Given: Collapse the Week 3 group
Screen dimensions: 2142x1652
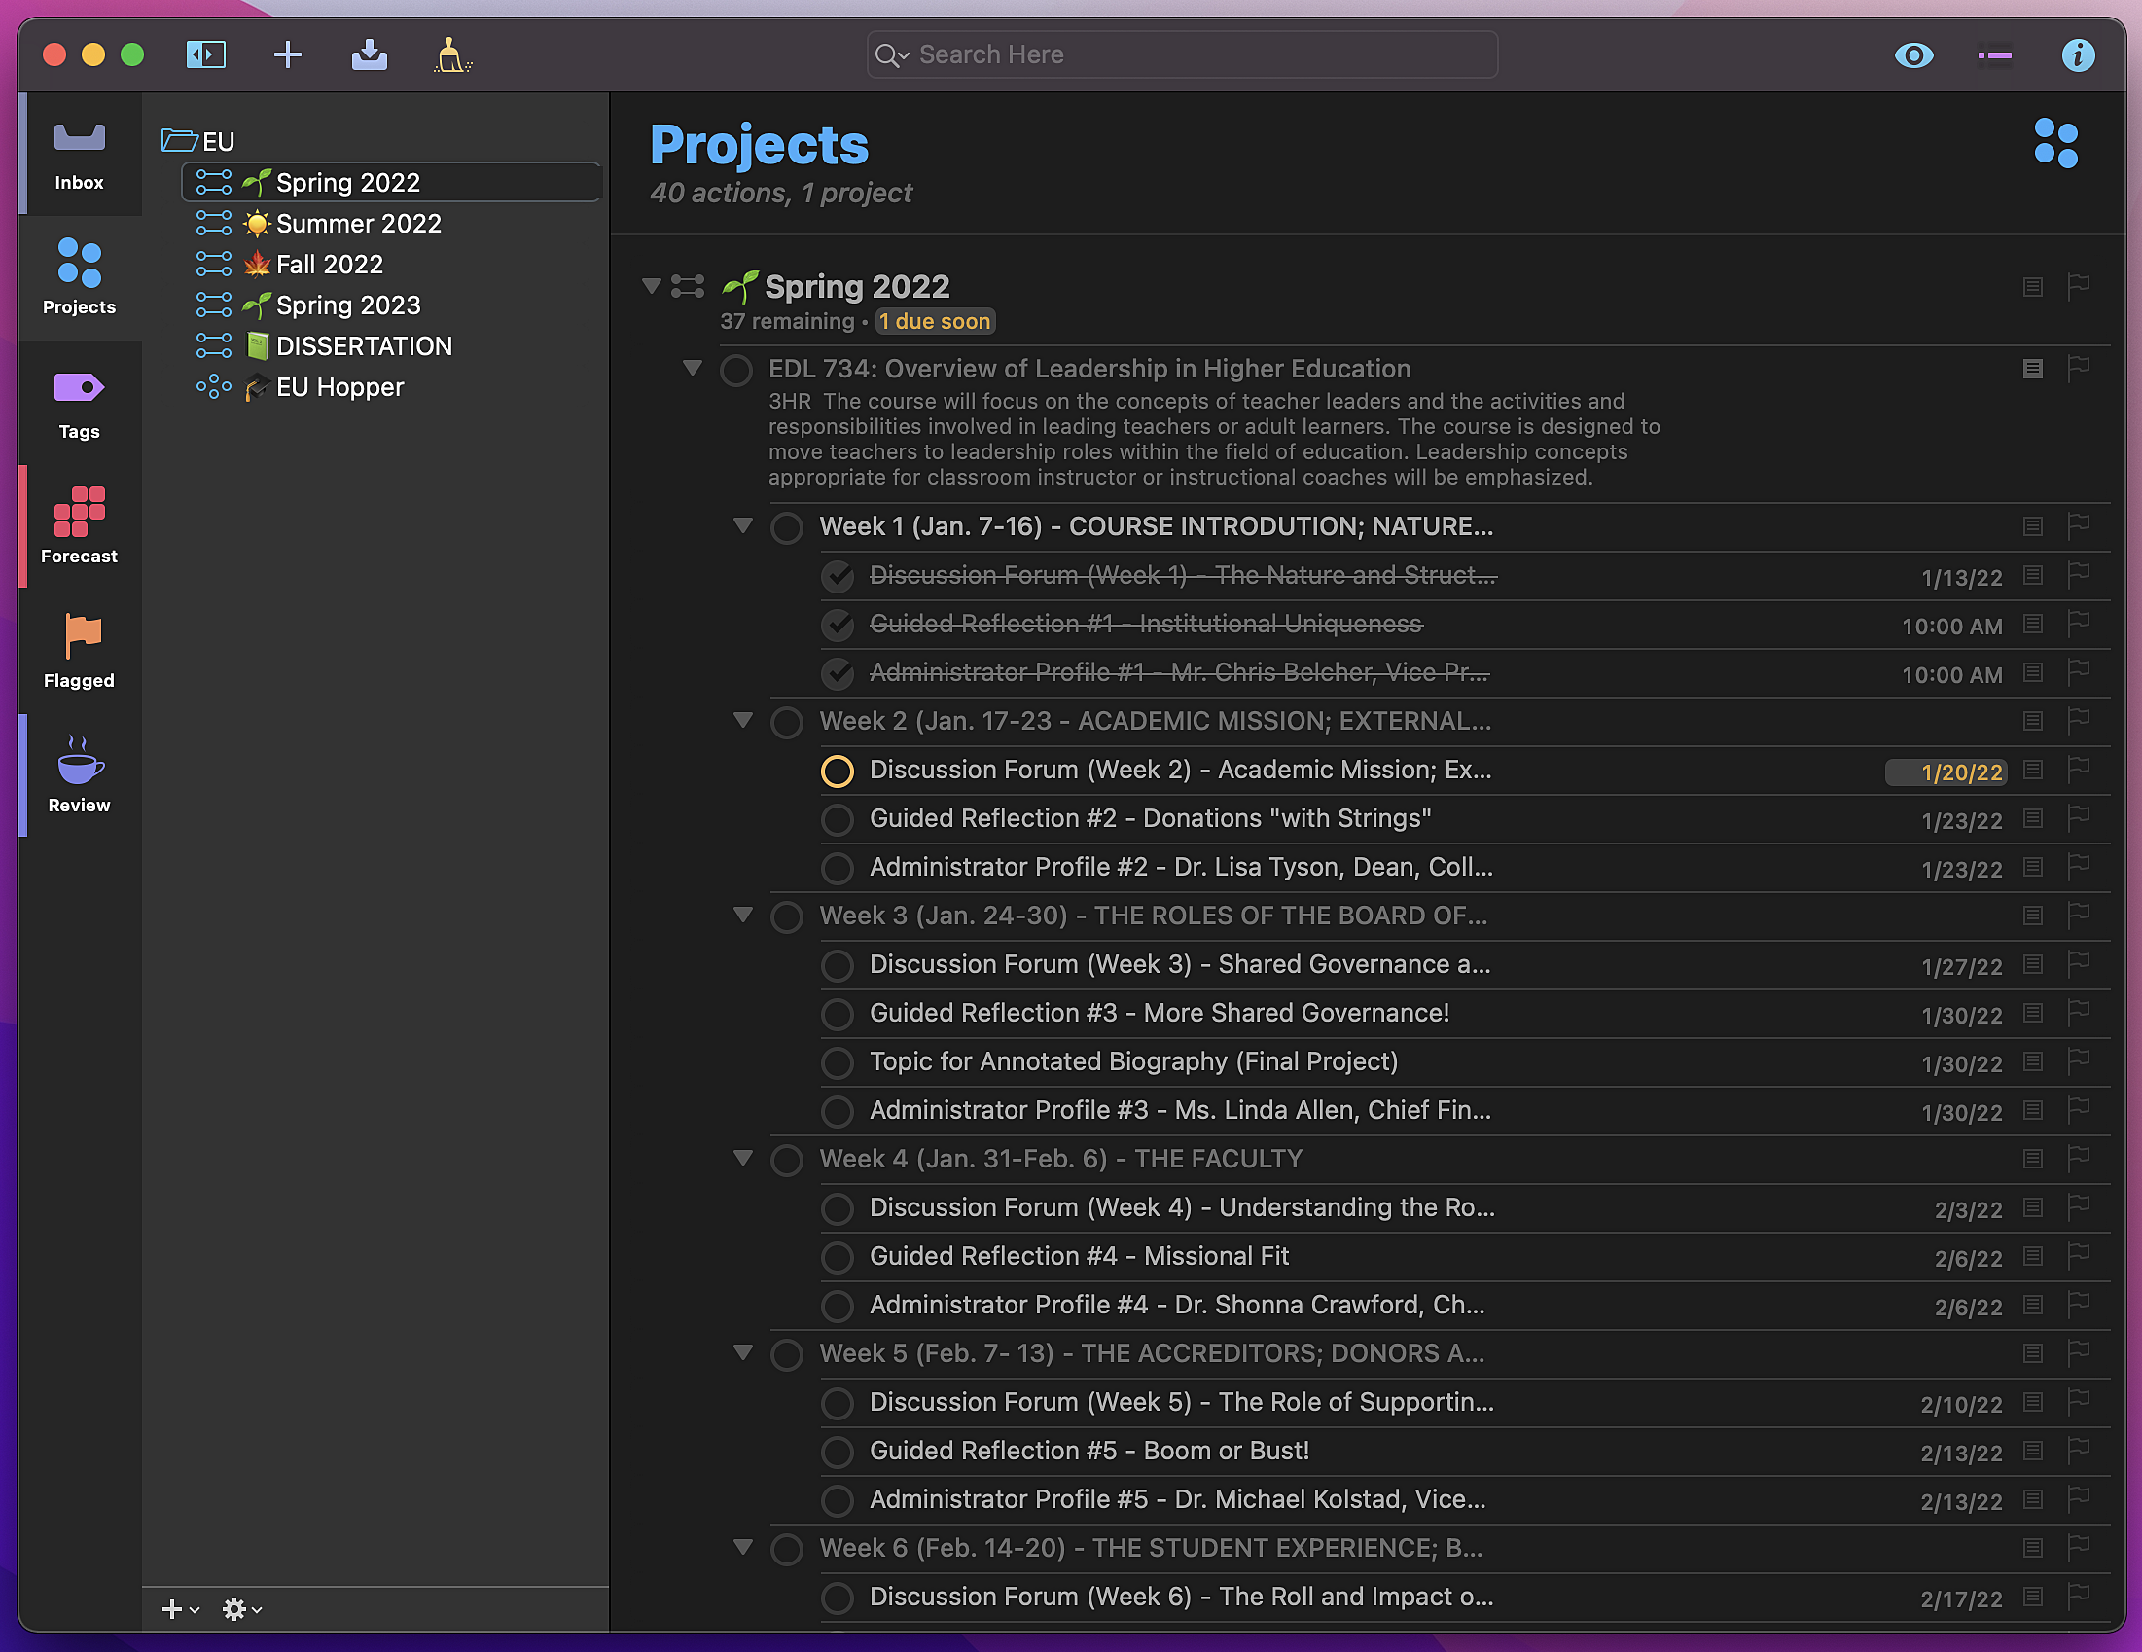Looking at the screenshot, I should pos(743,916).
